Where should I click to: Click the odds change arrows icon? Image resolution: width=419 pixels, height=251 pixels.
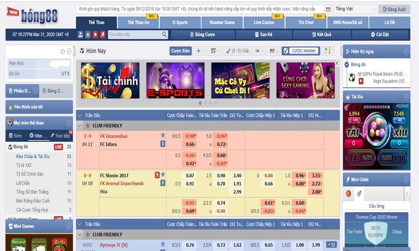tap(328, 51)
